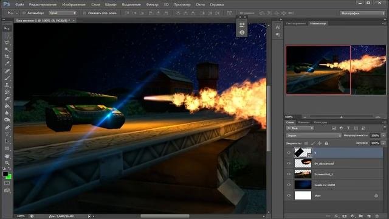The height and width of the screenshot is (219, 389).
Task: Switch to the Каналы tab
Action: (x=304, y=122)
